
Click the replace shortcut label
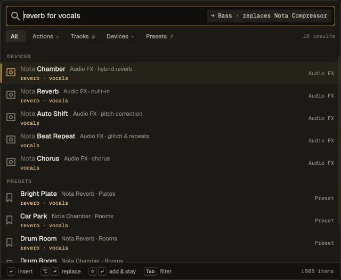coord(71,271)
